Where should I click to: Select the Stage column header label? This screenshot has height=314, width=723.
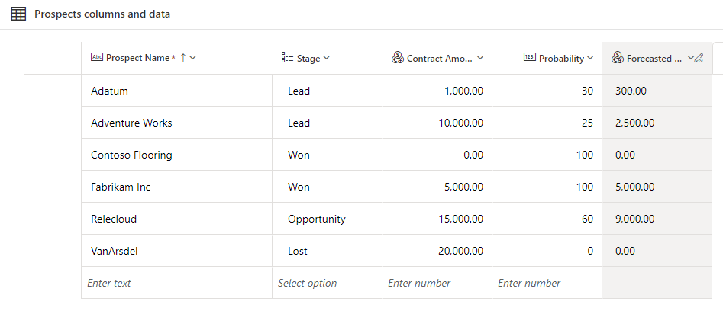click(x=308, y=58)
